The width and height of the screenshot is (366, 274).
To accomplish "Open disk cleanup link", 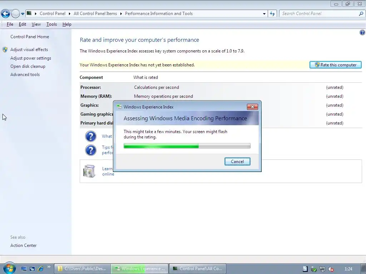I will [28, 66].
